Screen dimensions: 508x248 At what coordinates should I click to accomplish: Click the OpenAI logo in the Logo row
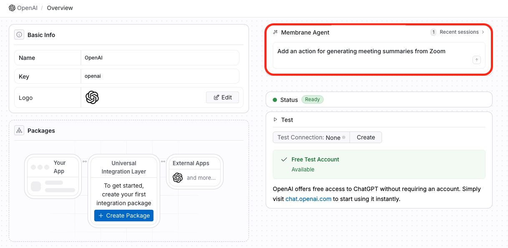(x=92, y=97)
